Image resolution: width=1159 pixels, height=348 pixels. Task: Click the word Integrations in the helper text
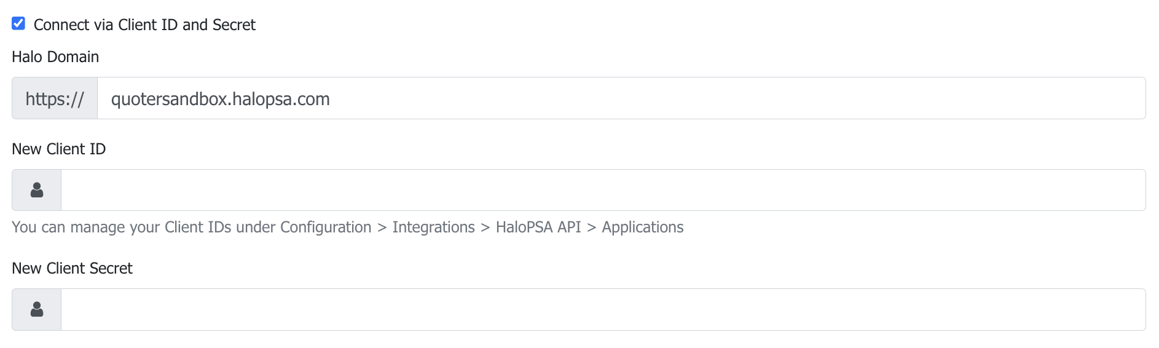[434, 227]
